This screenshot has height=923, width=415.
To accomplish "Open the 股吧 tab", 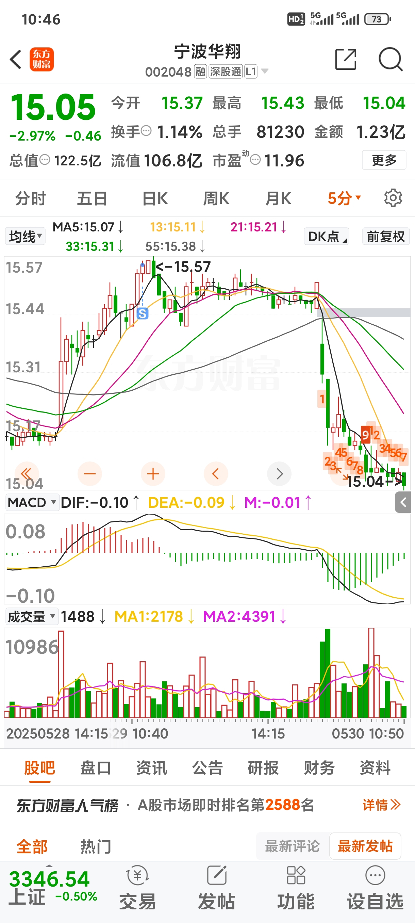I will click(39, 767).
